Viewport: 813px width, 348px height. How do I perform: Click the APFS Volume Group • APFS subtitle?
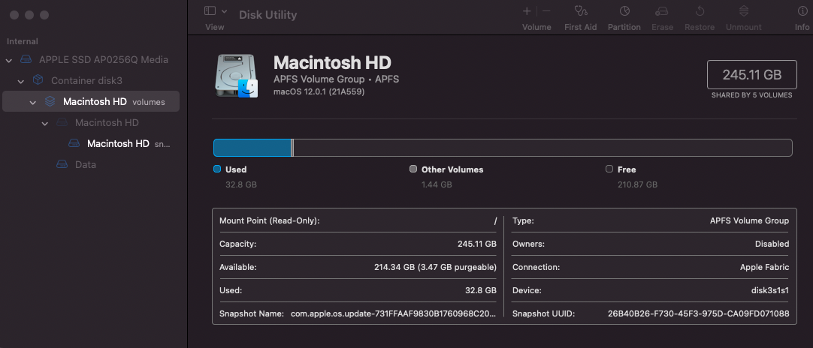click(x=336, y=79)
